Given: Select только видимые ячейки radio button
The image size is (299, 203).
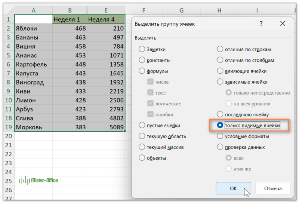Looking at the screenshot, I should pos(220,126).
